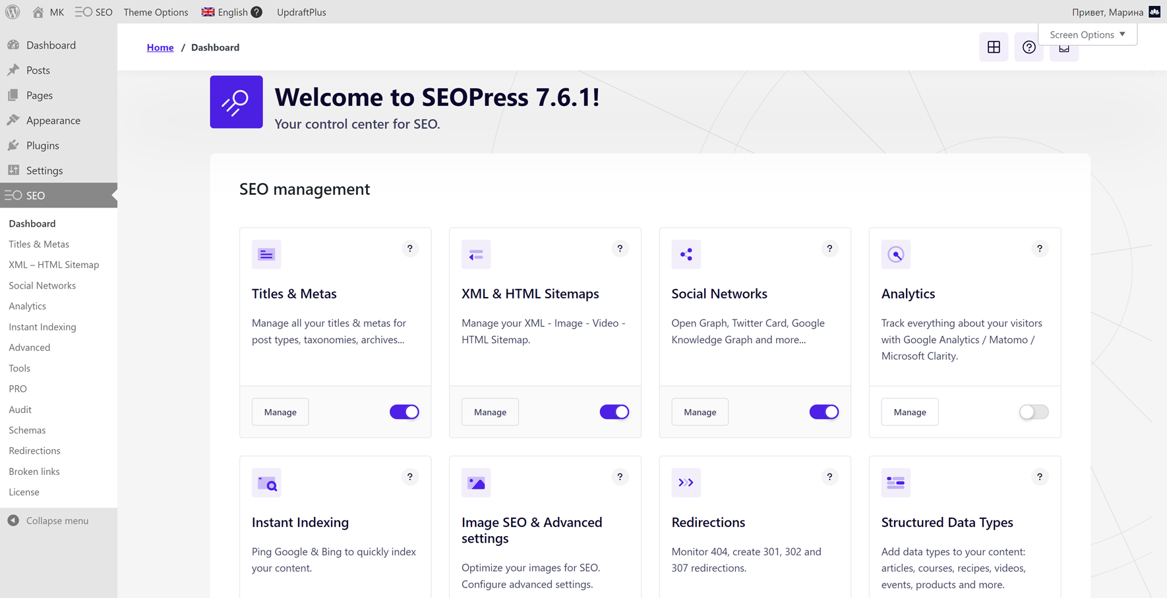This screenshot has height=598, width=1167.
Task: Select Advanced submenu item
Action: 29,347
